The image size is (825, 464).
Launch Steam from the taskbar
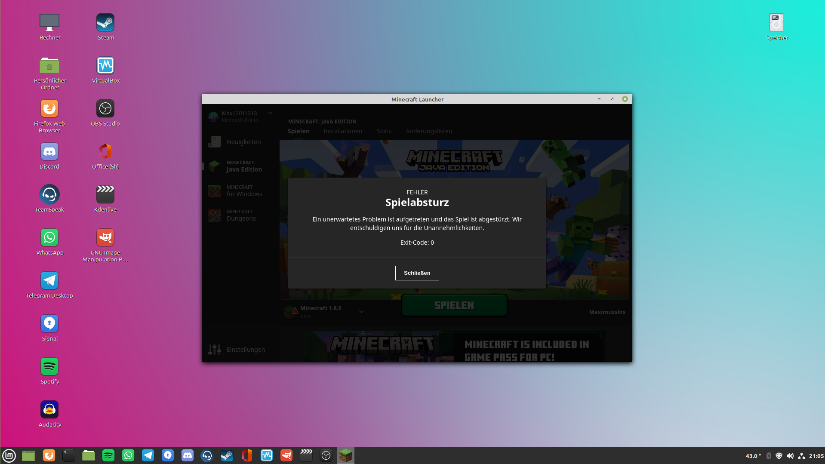[227, 455]
